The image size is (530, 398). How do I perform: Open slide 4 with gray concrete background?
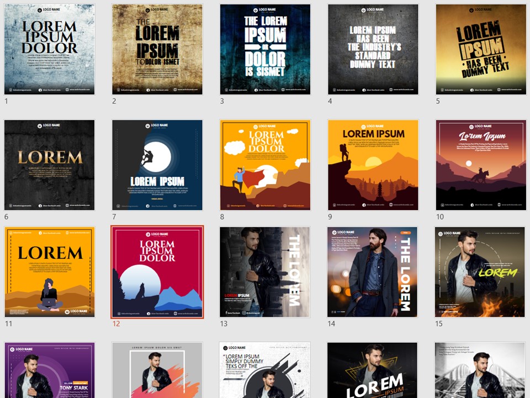click(373, 49)
